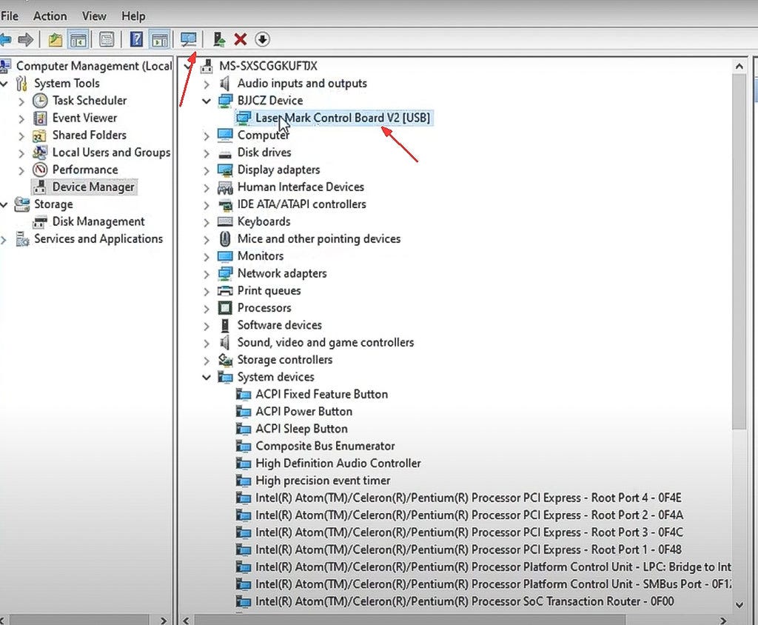
Task: Click the Disk Management icon
Action: pos(40,222)
